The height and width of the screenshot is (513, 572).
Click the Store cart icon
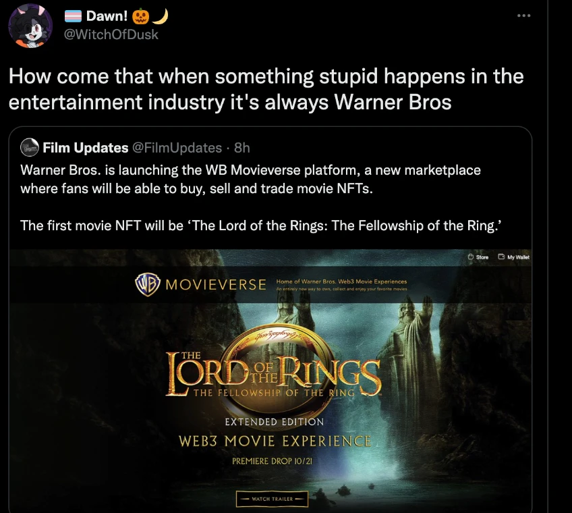point(471,256)
